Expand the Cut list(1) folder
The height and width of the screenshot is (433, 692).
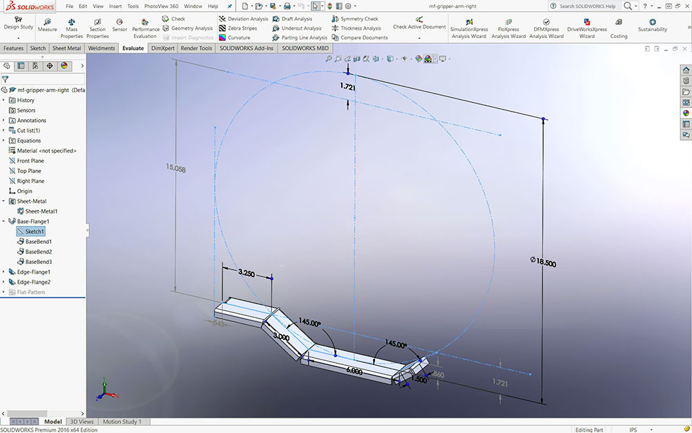coord(4,130)
